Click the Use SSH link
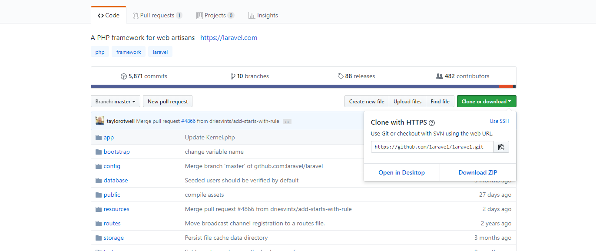Screen dimensions: 596x251 pyautogui.click(x=499, y=121)
